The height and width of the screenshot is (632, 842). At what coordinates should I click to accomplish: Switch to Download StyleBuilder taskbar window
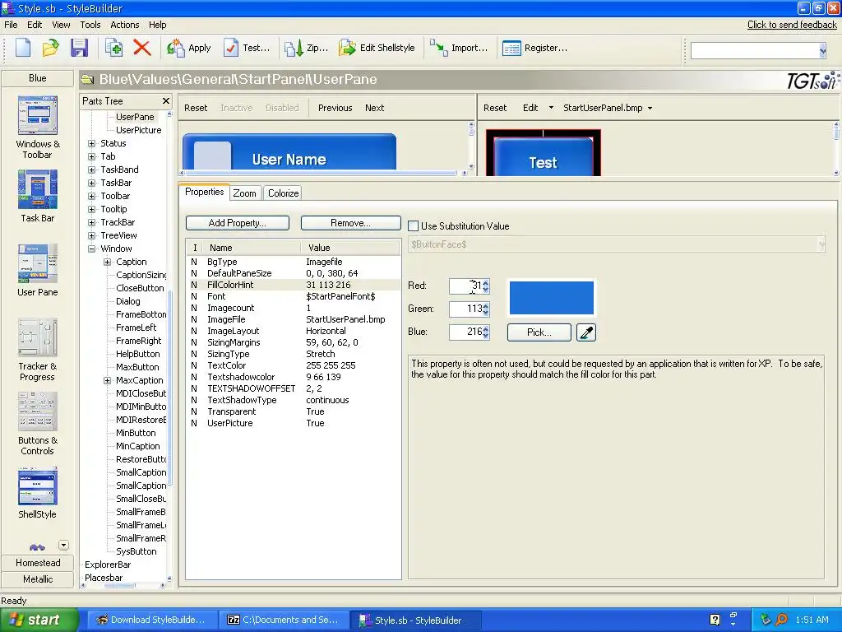click(151, 620)
